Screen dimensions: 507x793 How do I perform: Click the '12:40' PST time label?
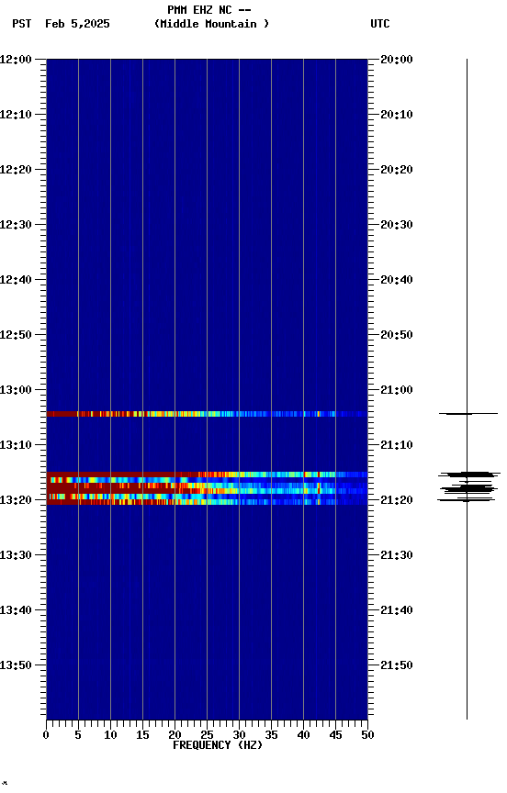point(16,280)
